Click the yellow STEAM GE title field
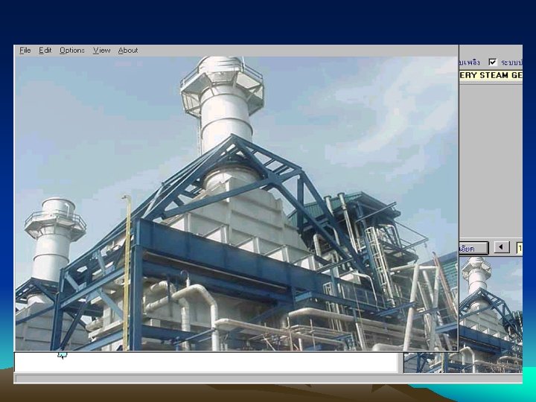Image resolution: width=536 pixels, height=402 pixels. coord(491,75)
